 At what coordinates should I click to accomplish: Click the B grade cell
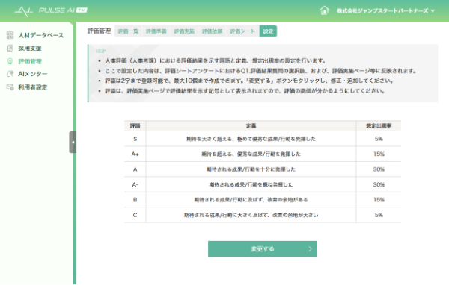pos(135,200)
